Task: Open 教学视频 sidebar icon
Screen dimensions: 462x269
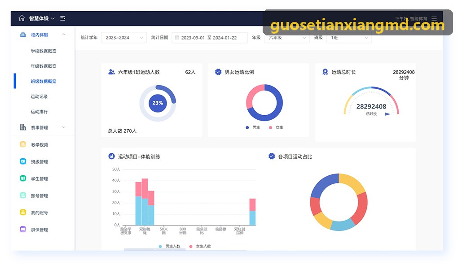Action: click(x=23, y=144)
